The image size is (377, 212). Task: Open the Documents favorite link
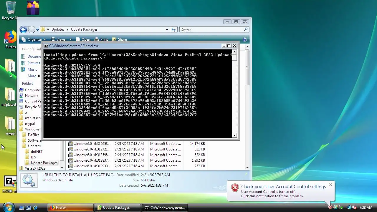[x=31, y=57]
